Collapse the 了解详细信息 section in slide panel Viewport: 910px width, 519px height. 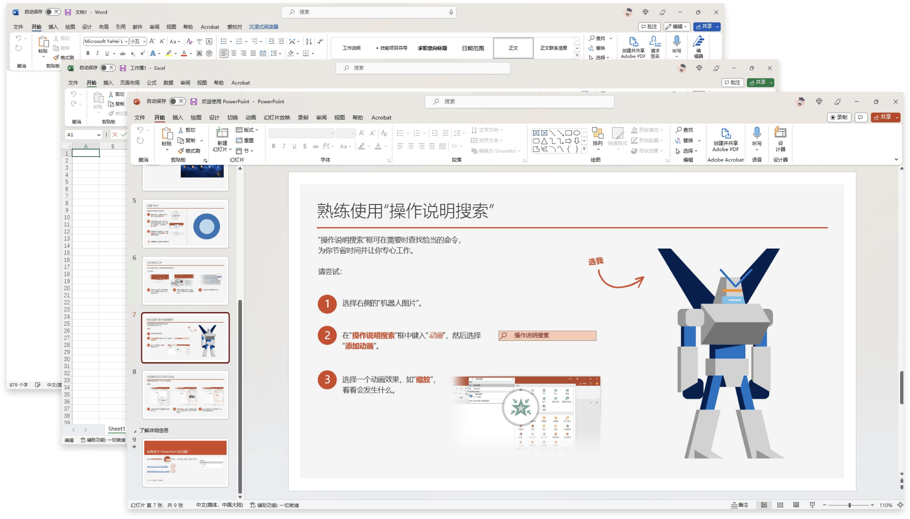tap(135, 431)
